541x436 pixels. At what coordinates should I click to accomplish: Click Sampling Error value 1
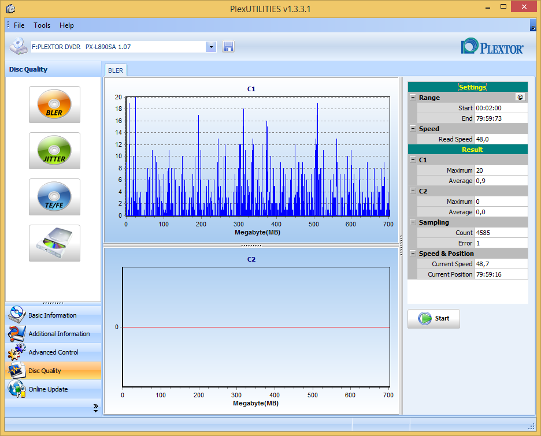pyautogui.click(x=501, y=243)
